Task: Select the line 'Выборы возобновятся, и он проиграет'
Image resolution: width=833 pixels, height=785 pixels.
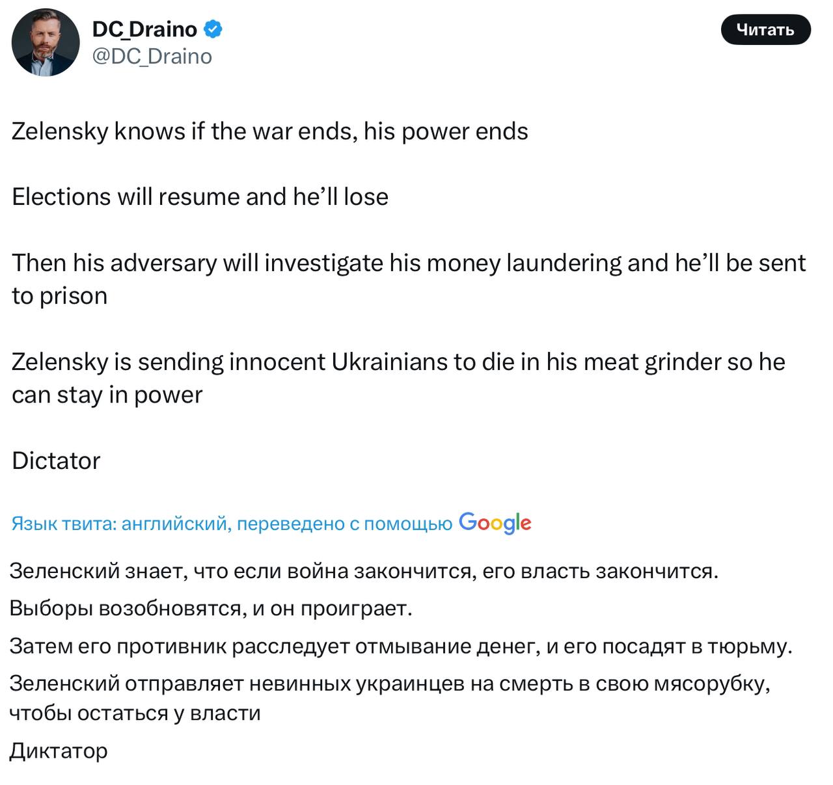Action: (211, 609)
